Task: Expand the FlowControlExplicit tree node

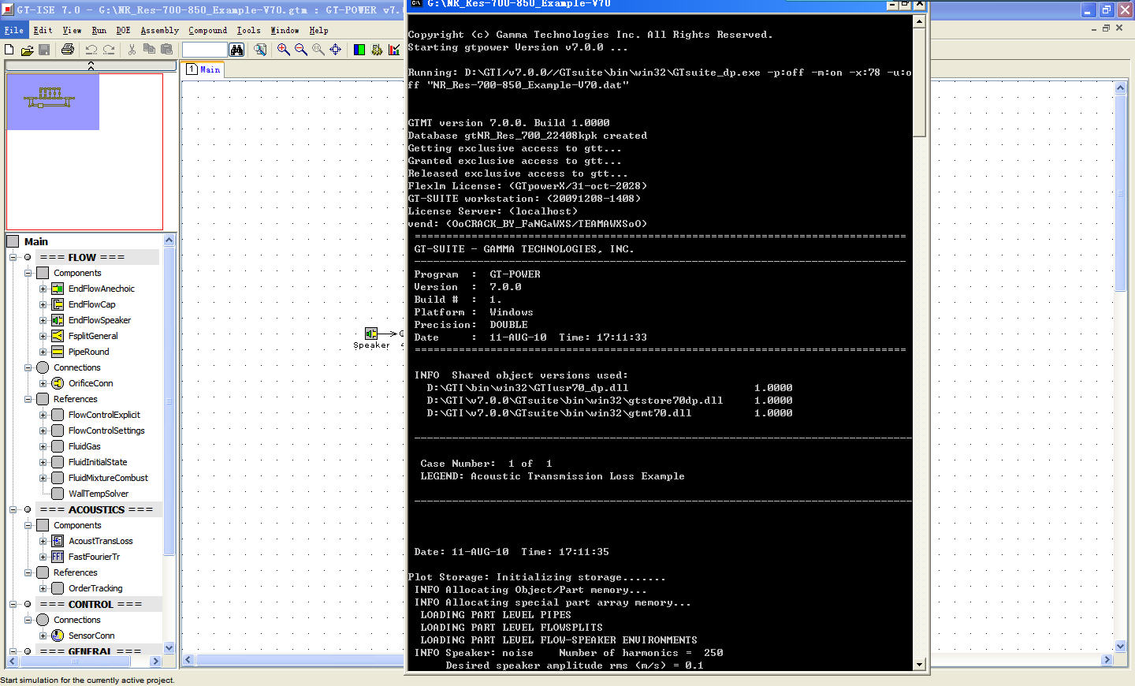Action: (x=43, y=415)
